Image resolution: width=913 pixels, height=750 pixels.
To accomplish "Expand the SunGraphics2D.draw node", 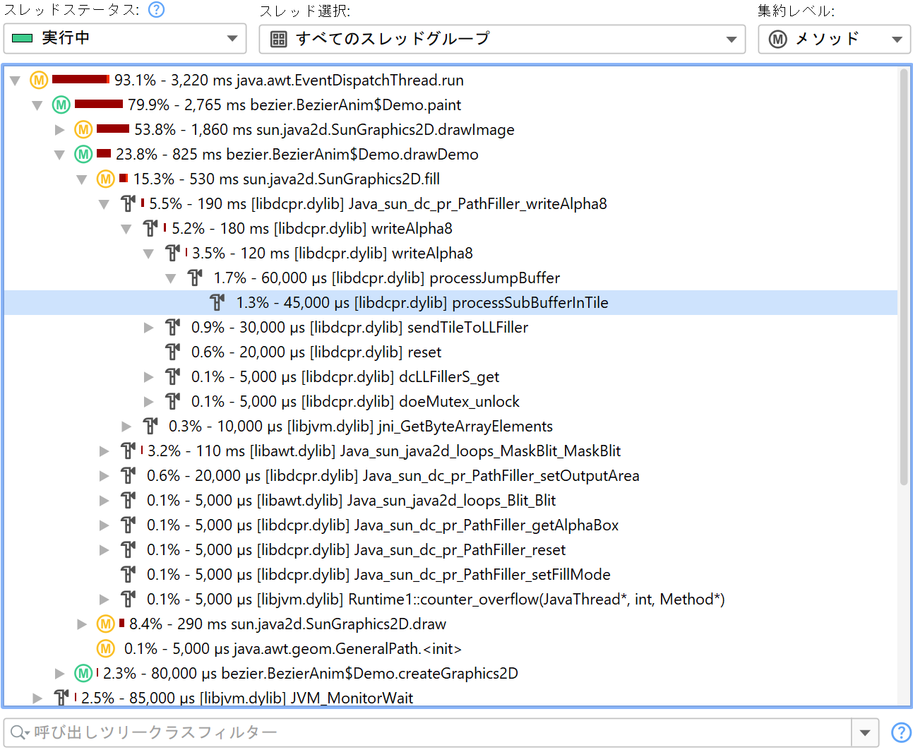I will pos(83,624).
